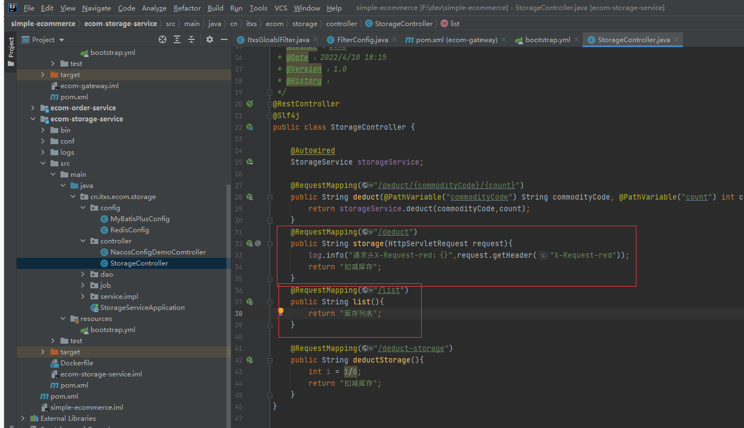
Task: Fold the deduct method at line 28
Action: coord(270,197)
